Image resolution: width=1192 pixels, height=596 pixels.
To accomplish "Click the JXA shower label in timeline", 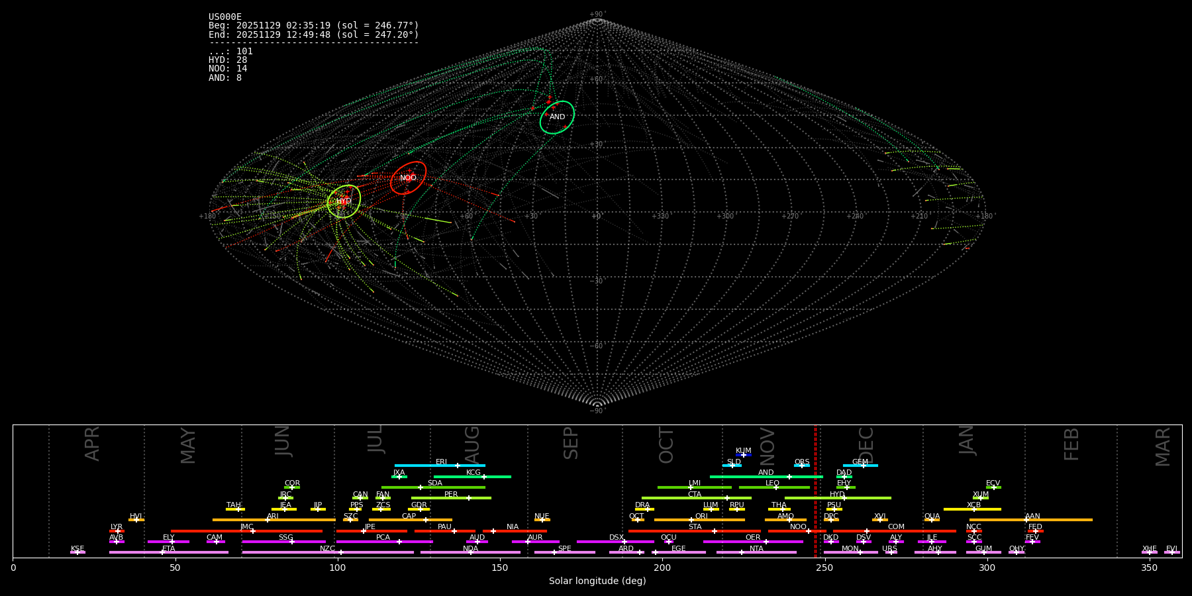I will pyautogui.click(x=399, y=473).
